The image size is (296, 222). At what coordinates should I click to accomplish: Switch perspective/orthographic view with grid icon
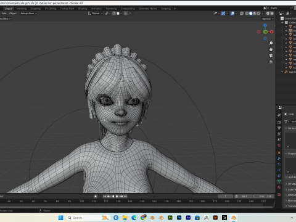[x=271, y=62]
